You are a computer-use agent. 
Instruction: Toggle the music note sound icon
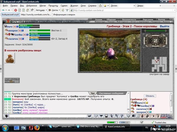pos(122,116)
